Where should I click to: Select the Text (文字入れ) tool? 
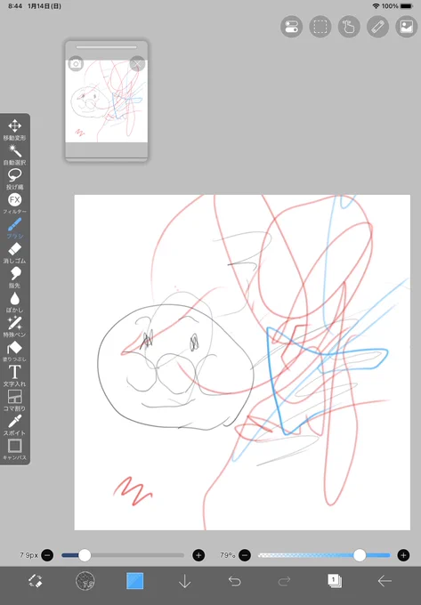click(14, 375)
